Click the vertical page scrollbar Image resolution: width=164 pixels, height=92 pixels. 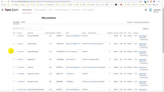click(163, 30)
